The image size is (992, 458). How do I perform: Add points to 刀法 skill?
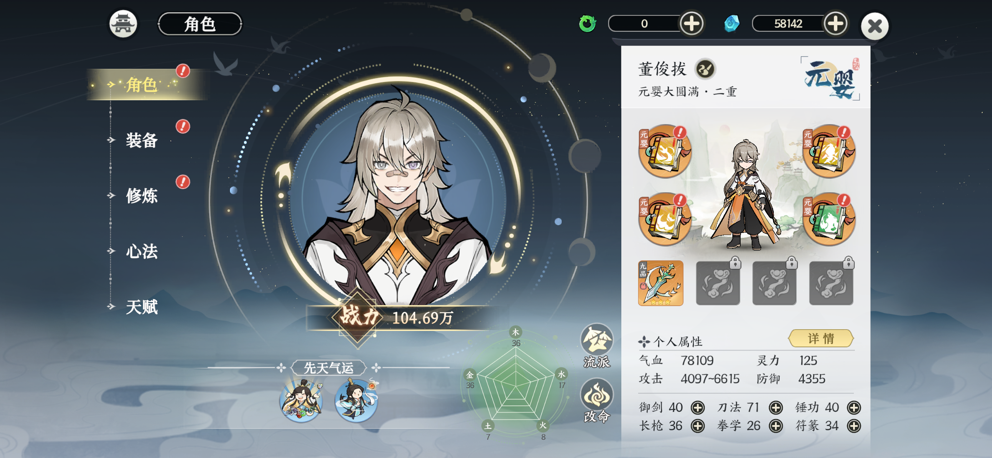[x=776, y=407]
